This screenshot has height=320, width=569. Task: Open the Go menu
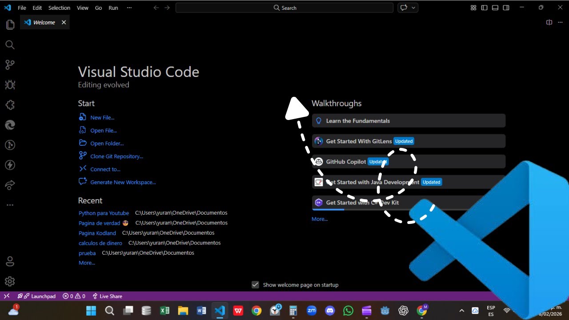tap(98, 8)
